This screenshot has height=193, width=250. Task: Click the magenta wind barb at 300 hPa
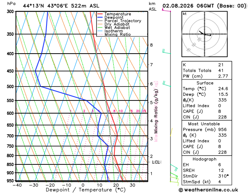coord(166,10)
